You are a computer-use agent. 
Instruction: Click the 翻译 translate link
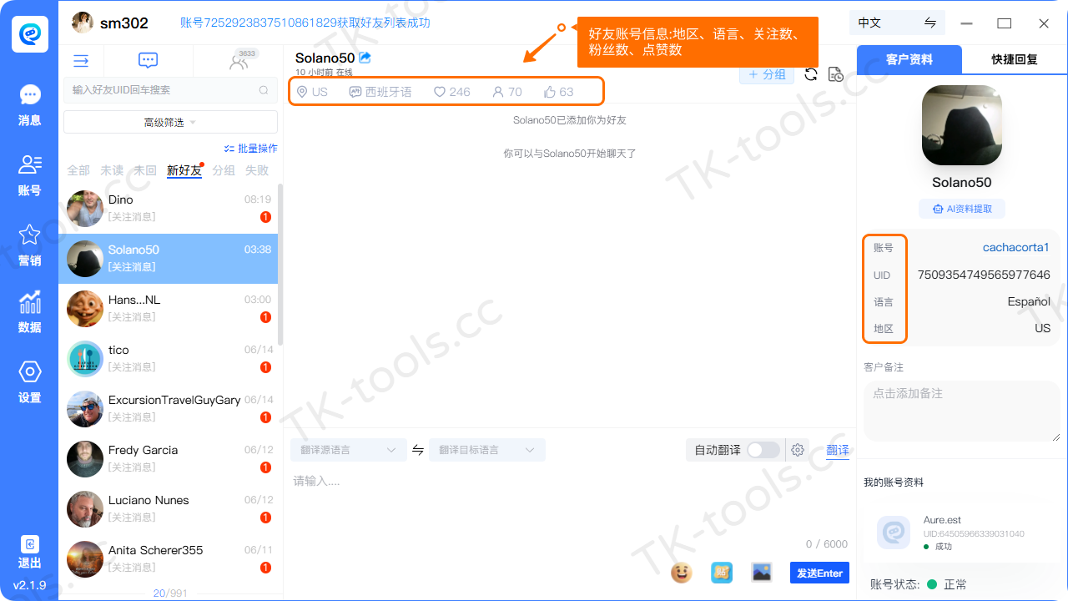coord(838,451)
